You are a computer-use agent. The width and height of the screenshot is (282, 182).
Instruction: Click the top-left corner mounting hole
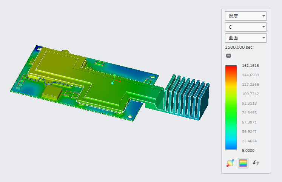tap(38, 48)
